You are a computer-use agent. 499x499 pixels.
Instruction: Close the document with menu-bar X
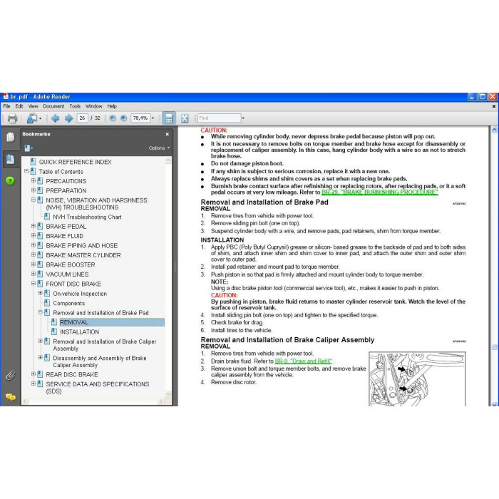click(493, 106)
